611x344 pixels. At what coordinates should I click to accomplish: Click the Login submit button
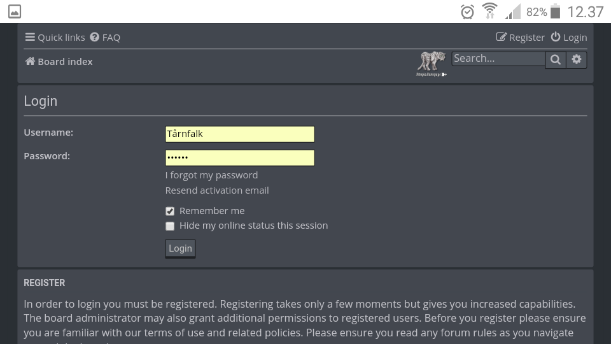(180, 248)
